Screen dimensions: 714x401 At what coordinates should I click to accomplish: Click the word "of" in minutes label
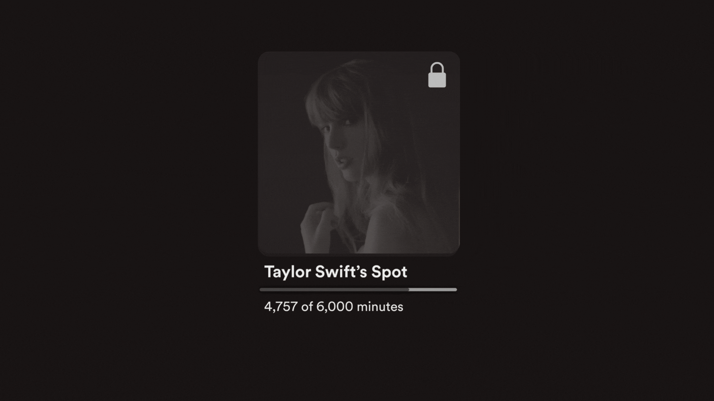tap(307, 307)
